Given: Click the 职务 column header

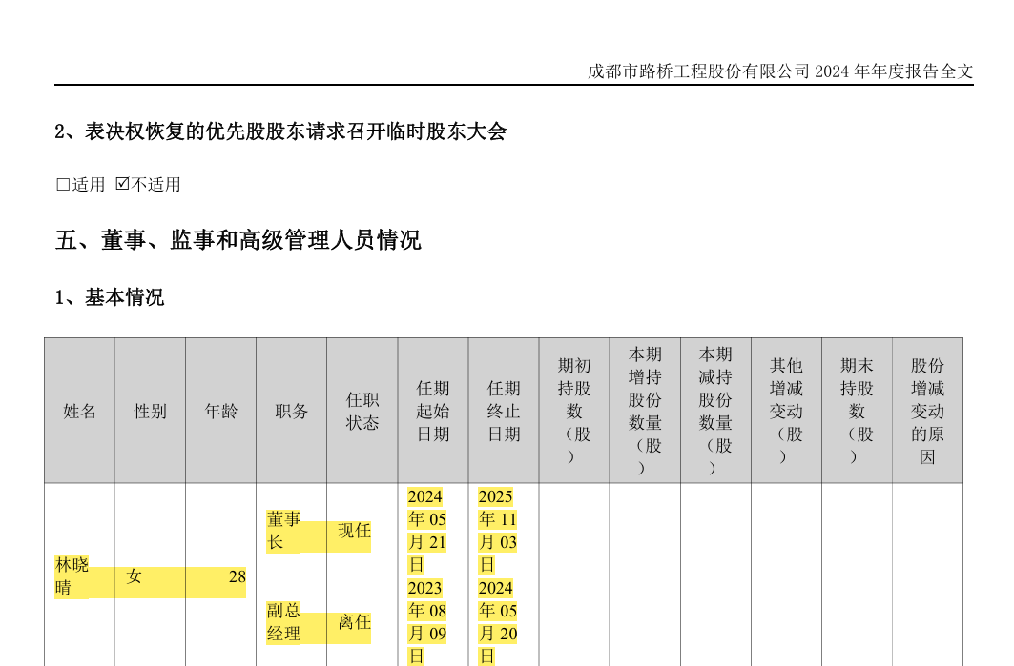Looking at the screenshot, I should 291,412.
